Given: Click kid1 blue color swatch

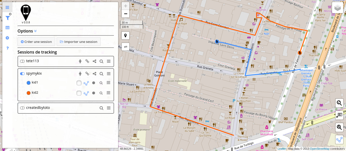Looking at the screenshot, I should coord(28,83).
